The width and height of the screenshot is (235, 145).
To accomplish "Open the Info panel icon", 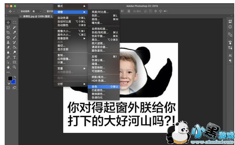I will point(230,27).
